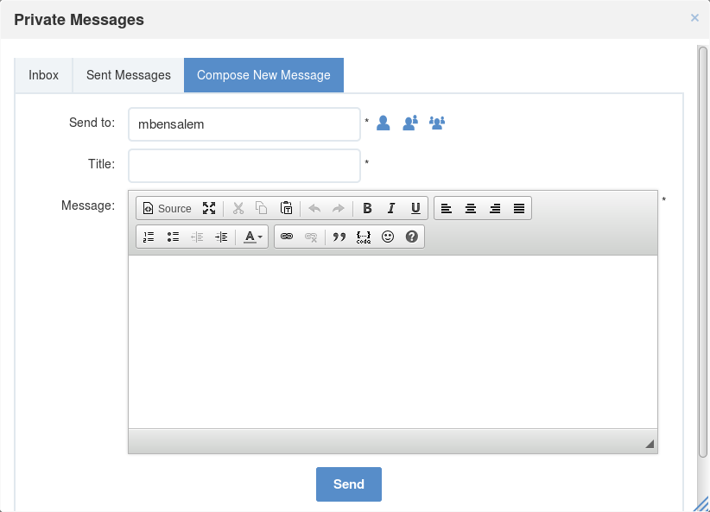Insert a code snippet
Viewport: 710px width, 512px height.
364,237
